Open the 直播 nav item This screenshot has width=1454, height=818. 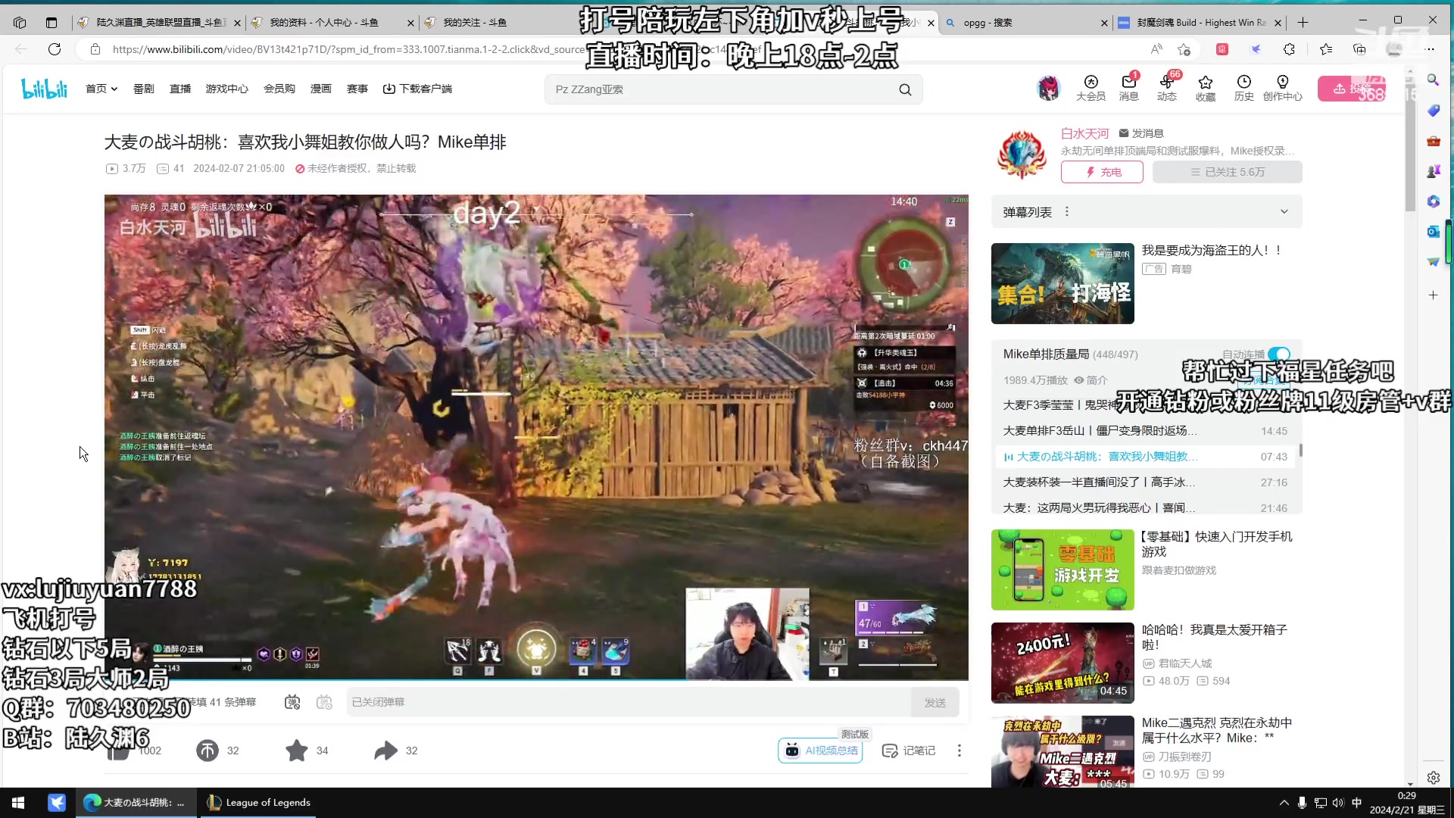tap(180, 89)
